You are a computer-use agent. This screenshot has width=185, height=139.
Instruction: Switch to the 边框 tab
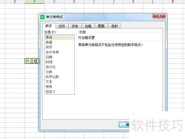pos(88,26)
